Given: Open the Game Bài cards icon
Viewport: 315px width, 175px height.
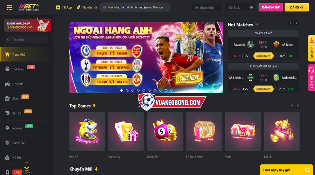Looking at the screenshot, I should click(126, 131).
